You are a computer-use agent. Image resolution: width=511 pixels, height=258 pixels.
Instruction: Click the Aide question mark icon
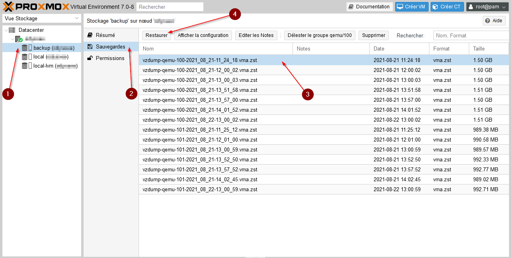(487, 21)
